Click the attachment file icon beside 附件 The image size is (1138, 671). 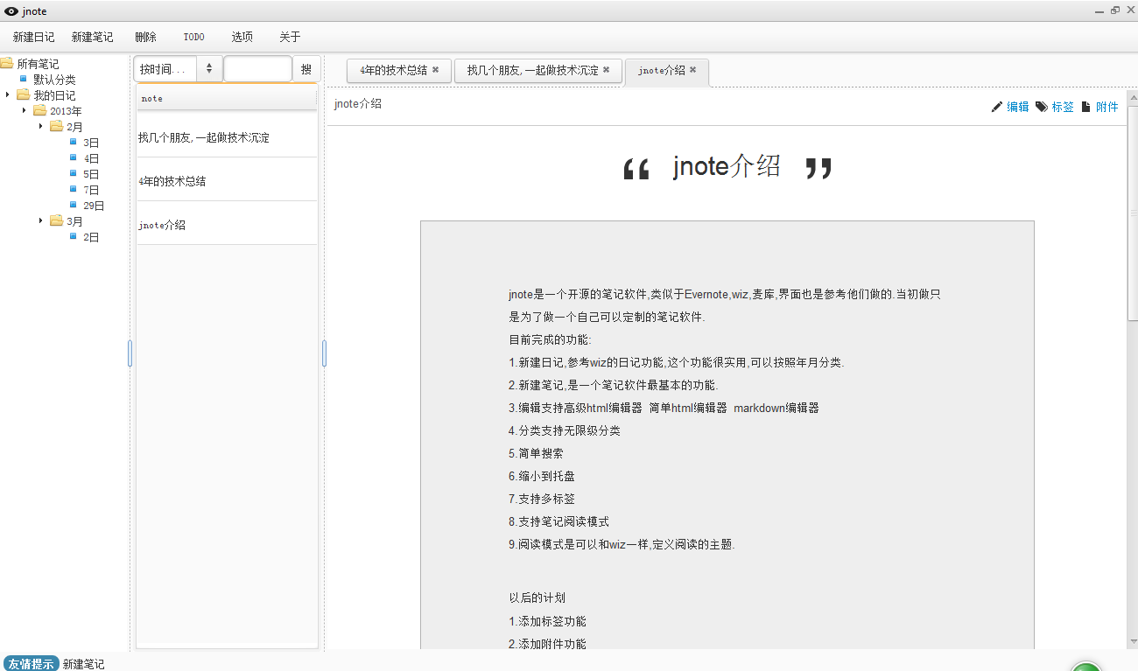[x=1086, y=107]
